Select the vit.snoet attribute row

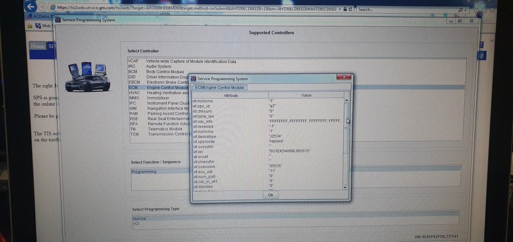[x=268, y=157]
